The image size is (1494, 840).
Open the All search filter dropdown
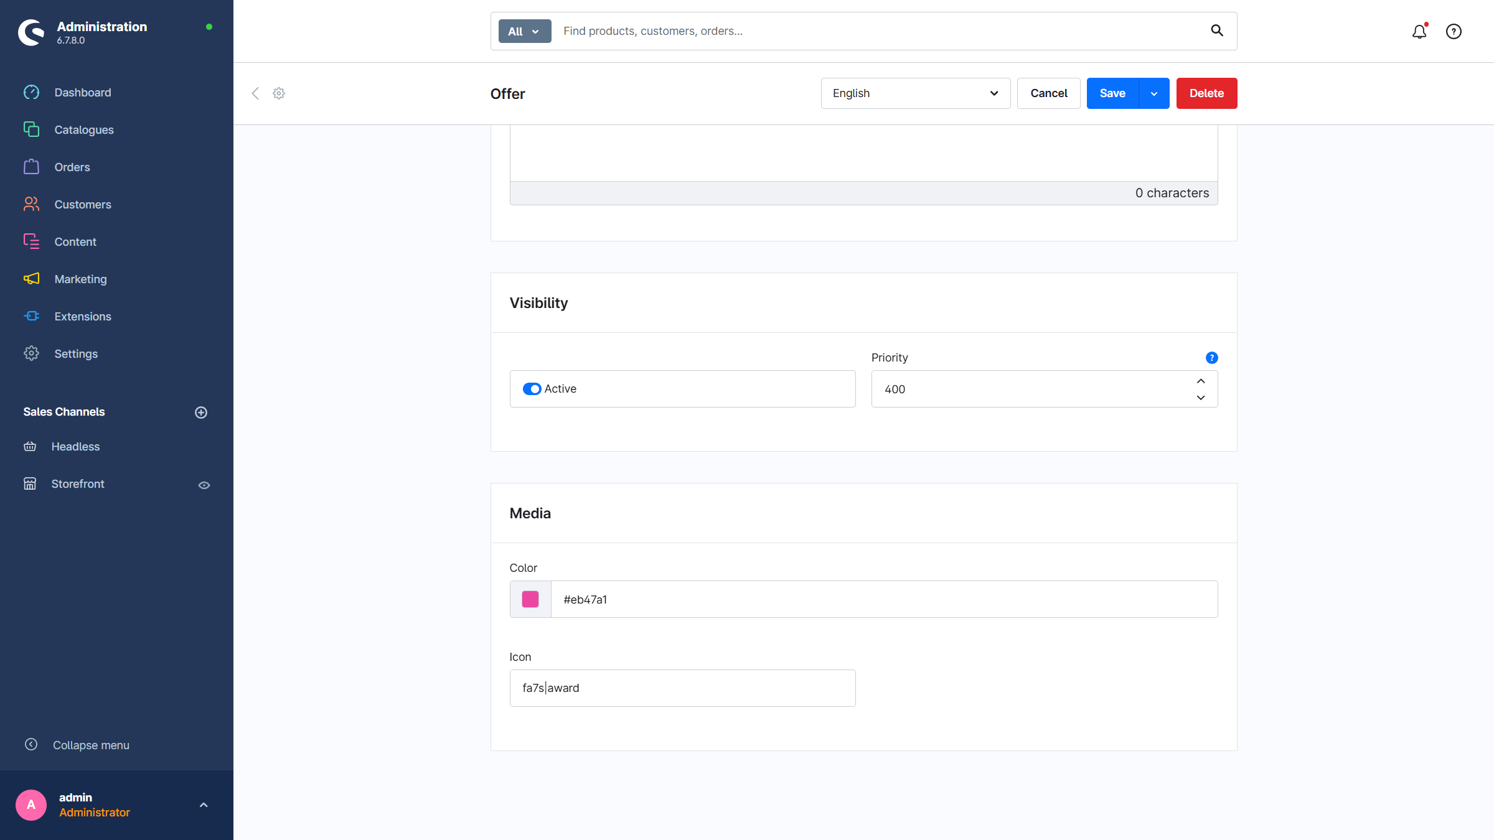coord(524,31)
